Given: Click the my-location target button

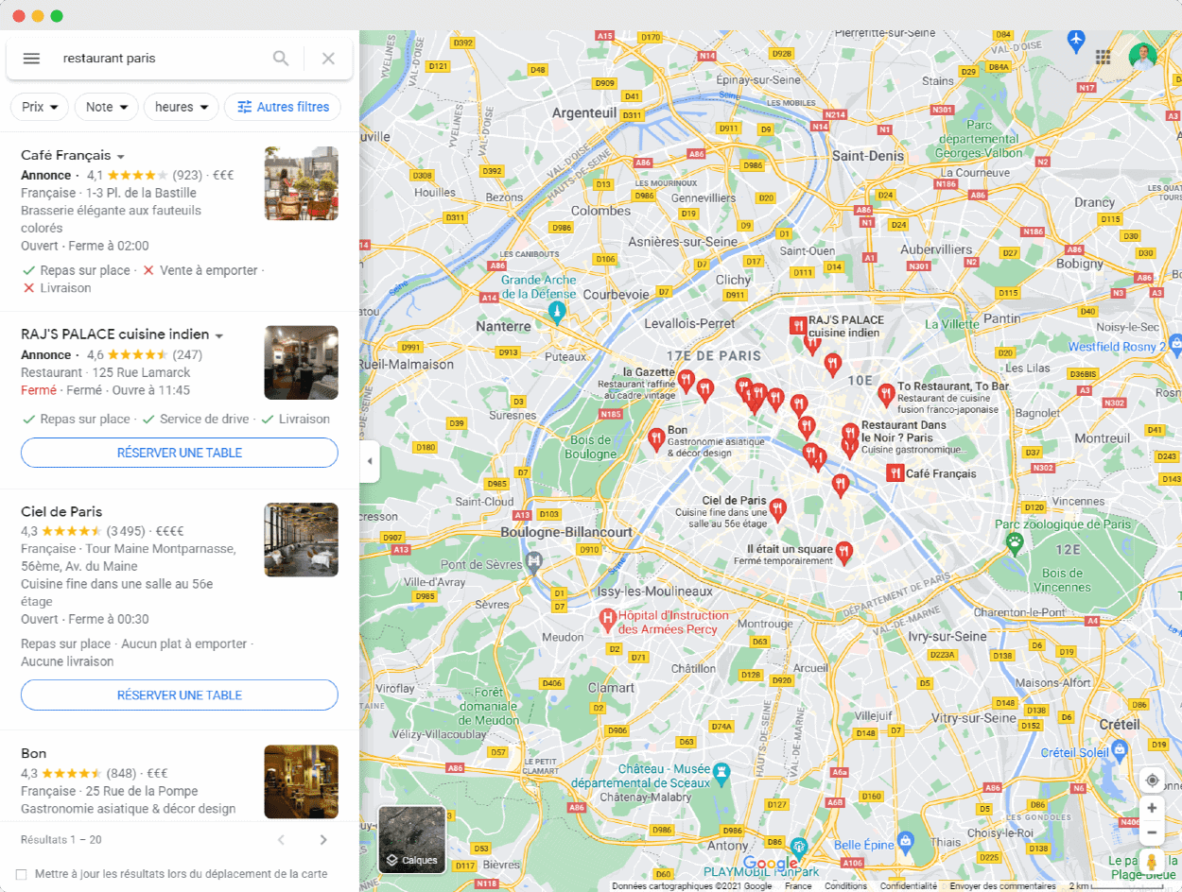Looking at the screenshot, I should [1152, 780].
